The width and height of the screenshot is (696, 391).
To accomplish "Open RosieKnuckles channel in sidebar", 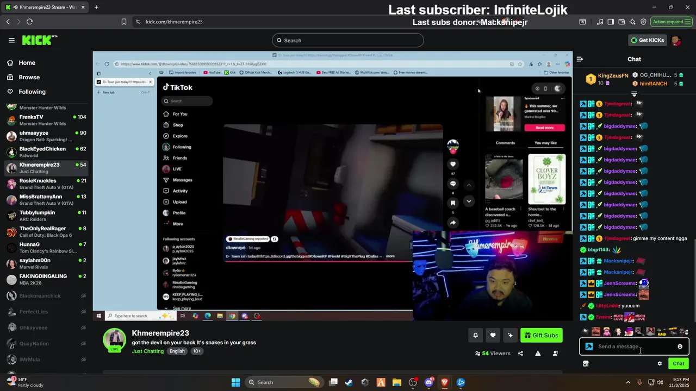I will (x=46, y=184).
